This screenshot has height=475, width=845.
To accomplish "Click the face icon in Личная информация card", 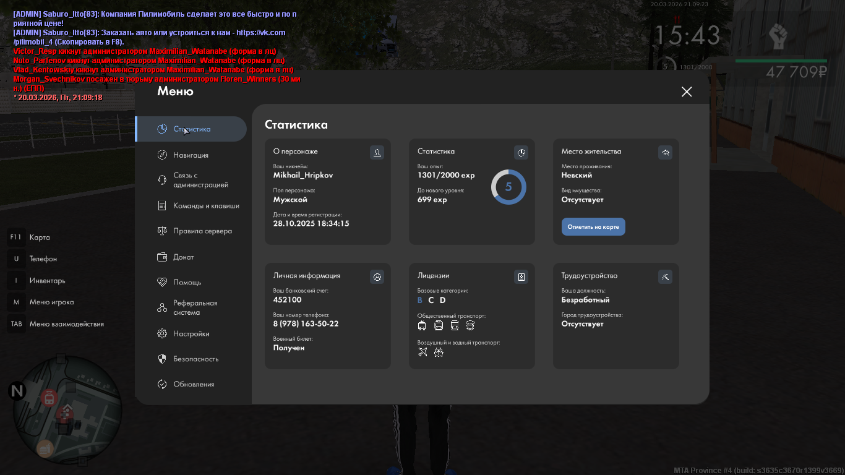I will click(377, 276).
